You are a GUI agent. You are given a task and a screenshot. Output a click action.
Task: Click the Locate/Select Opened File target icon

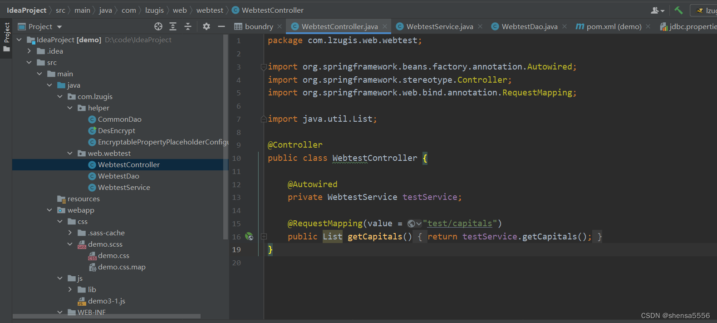pyautogui.click(x=158, y=26)
